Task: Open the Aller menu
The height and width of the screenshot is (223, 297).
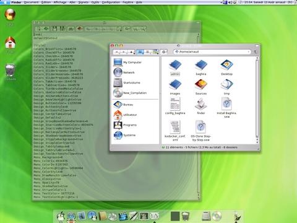Action: 72,2
